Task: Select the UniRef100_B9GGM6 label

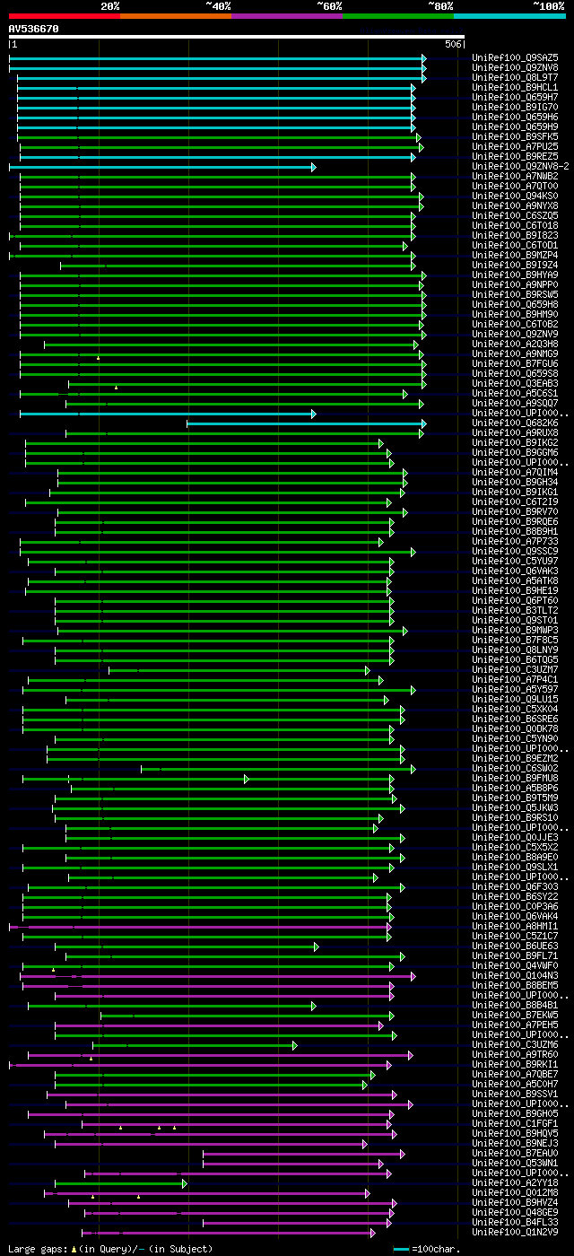Action: 517,452
